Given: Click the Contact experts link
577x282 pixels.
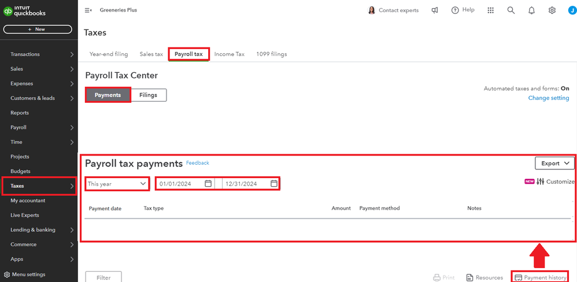Looking at the screenshot, I should tap(398, 10).
